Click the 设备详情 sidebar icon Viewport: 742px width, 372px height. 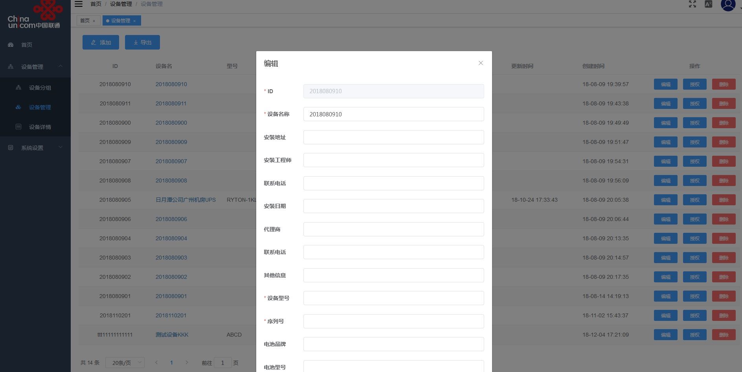click(18, 127)
